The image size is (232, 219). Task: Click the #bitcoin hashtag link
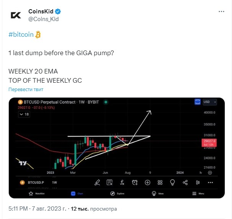coord(21,34)
